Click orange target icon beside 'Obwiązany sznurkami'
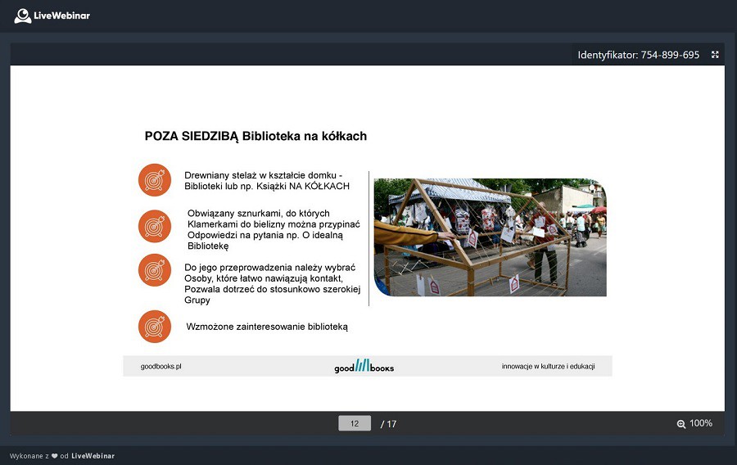 click(155, 227)
